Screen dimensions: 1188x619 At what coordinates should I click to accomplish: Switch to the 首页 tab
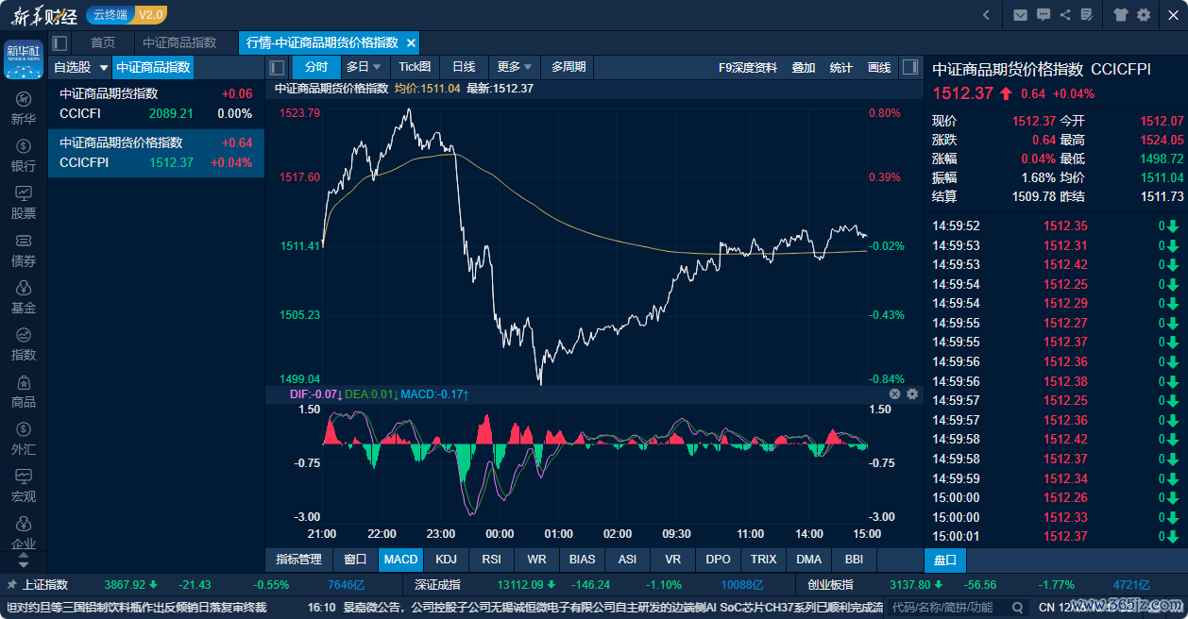point(103,43)
